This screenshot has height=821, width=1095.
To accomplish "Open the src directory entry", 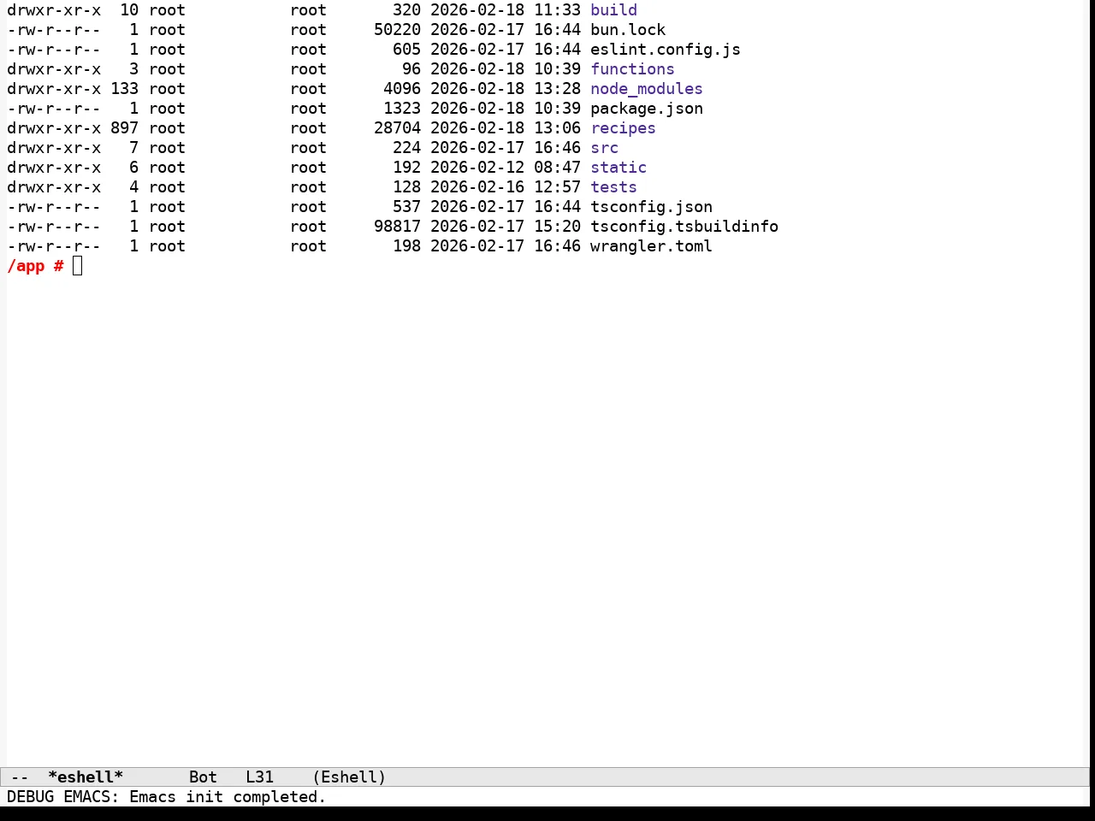I will 604,148.
